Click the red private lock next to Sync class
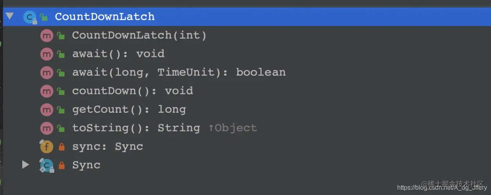This screenshot has width=491, height=195. coord(61,165)
